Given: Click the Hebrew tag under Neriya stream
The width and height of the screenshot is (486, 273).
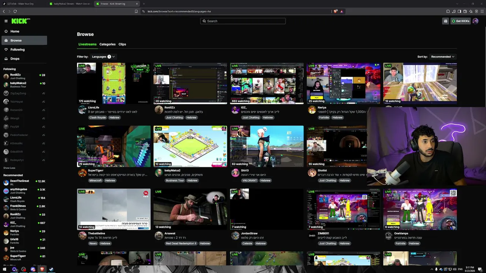Looking at the screenshot, I should (x=338, y=118).
